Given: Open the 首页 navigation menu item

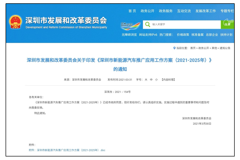Looking at the screenshot, I should pos(132,11).
